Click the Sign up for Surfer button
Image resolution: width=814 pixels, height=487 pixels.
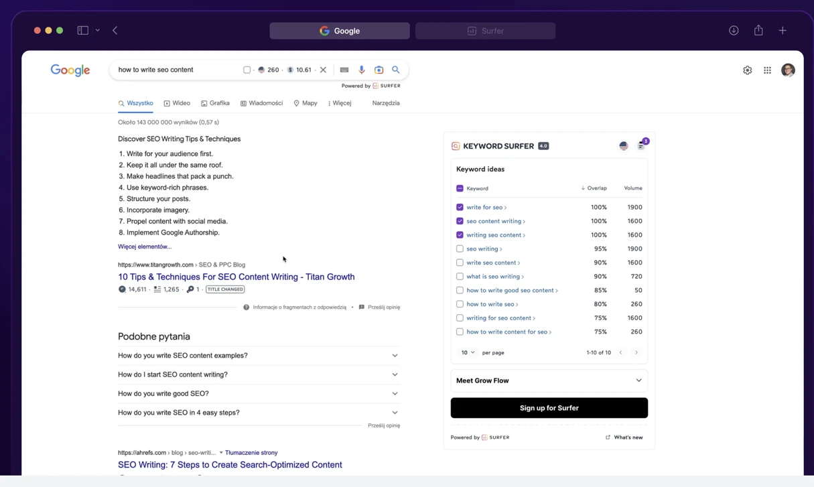[549, 408]
